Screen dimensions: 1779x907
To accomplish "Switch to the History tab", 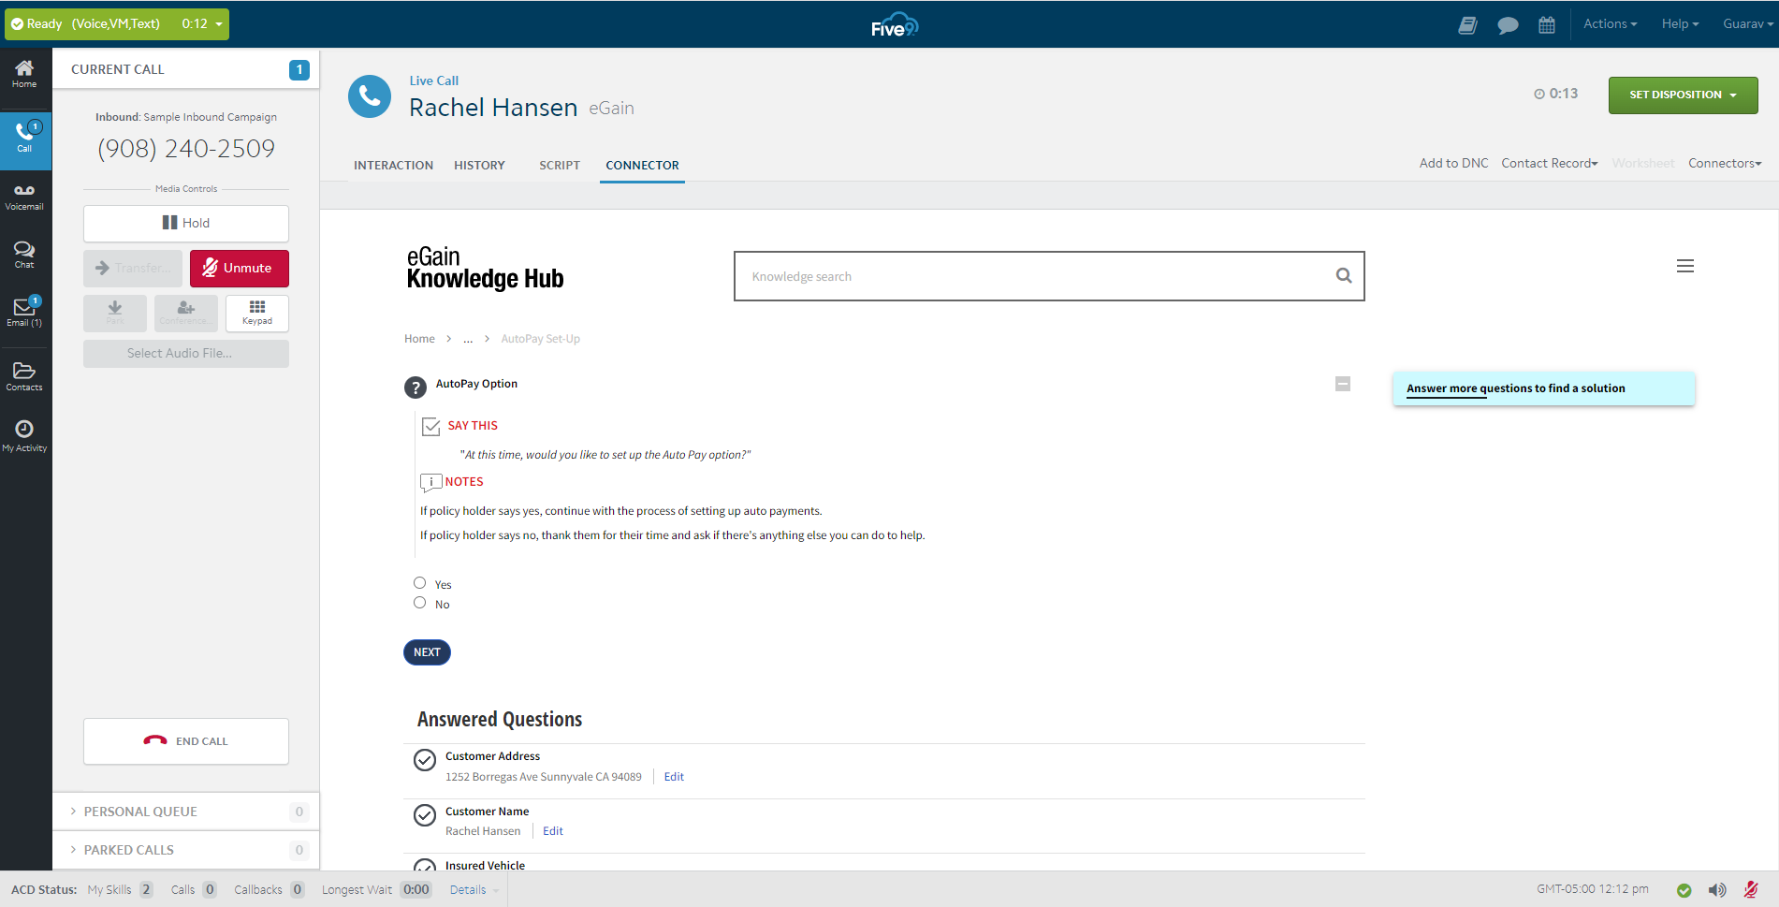I will pyautogui.click(x=479, y=165).
